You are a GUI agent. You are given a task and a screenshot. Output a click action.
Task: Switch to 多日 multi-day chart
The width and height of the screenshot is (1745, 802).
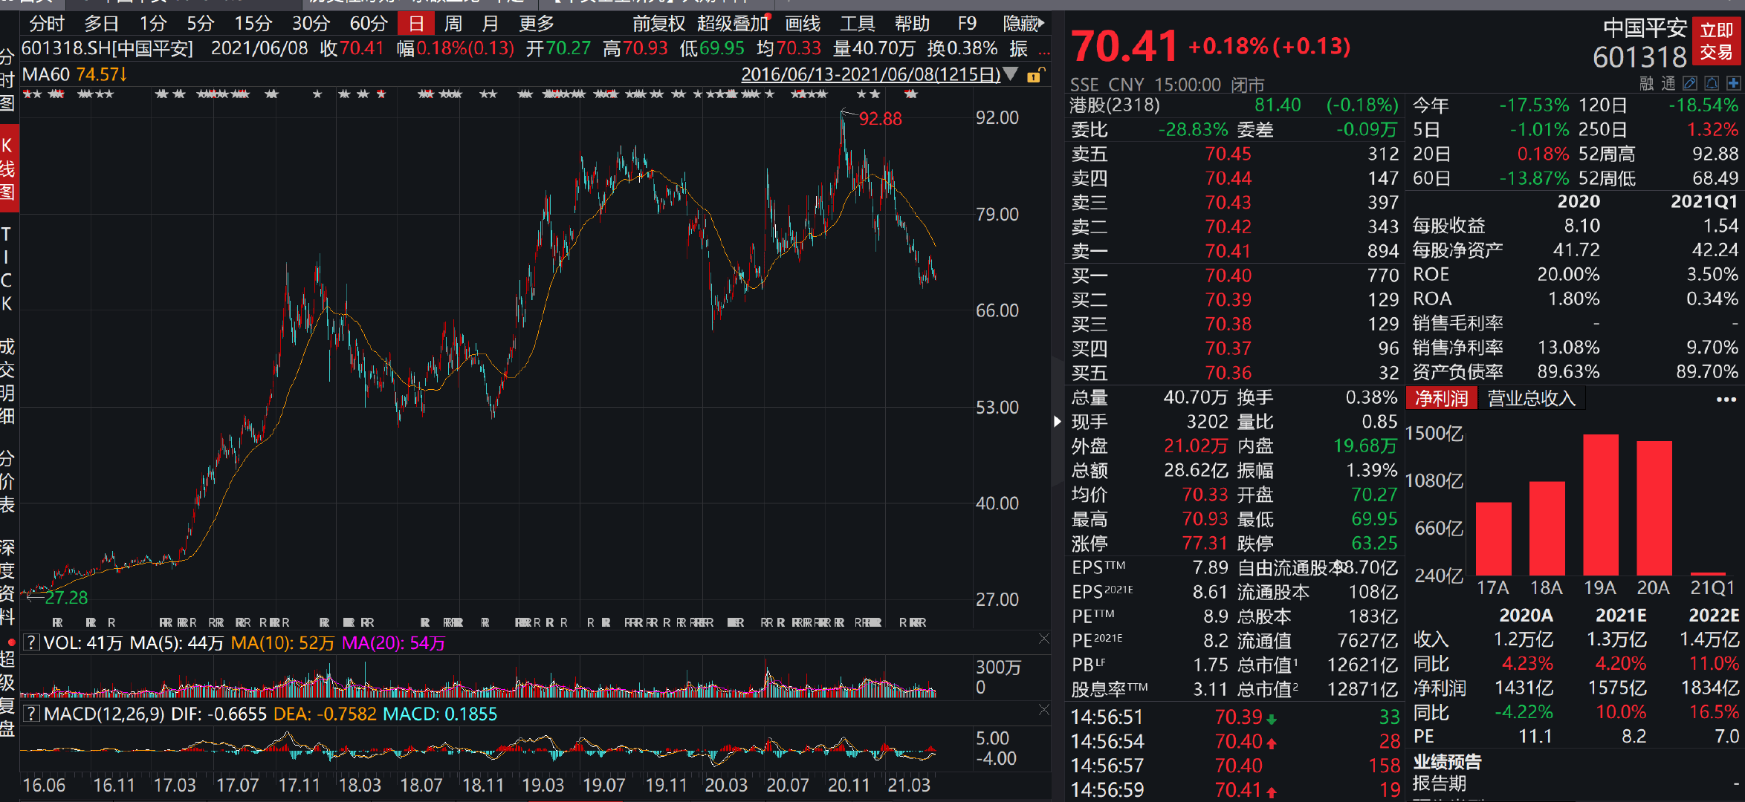click(x=101, y=24)
